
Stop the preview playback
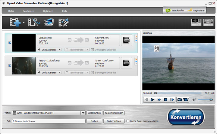165,99
